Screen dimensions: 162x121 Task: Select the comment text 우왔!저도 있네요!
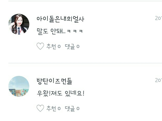click(60, 93)
